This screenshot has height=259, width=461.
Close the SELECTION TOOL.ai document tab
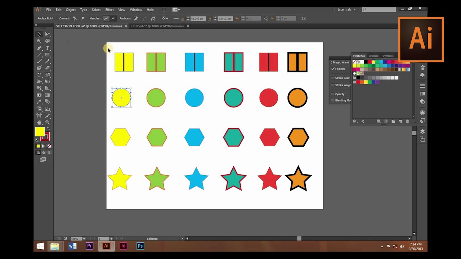126,26
